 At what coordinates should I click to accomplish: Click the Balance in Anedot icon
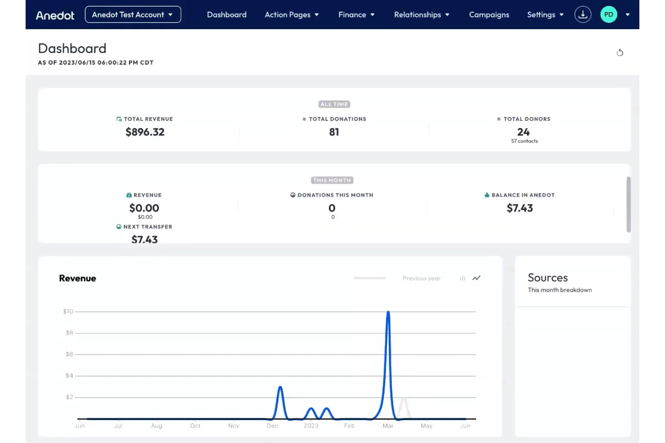(487, 195)
